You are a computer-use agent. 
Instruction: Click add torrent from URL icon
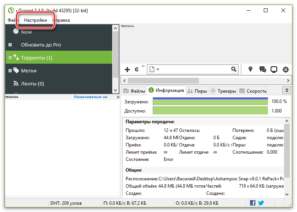pos(137,70)
